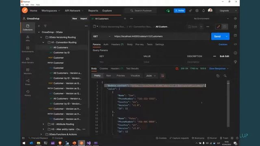Switch to the Tests request tab

coord(149,44)
